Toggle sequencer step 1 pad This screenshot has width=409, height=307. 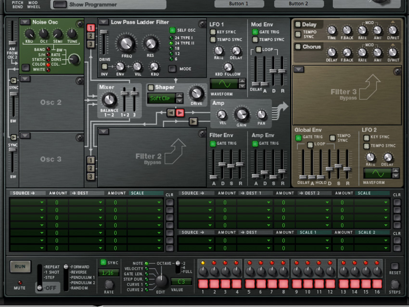click(x=203, y=284)
